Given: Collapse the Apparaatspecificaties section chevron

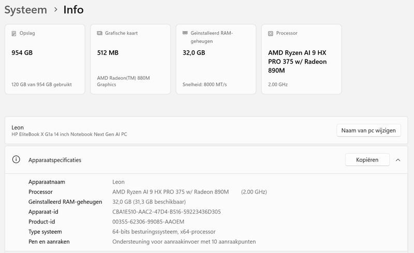Looking at the screenshot, I should tap(398, 160).
